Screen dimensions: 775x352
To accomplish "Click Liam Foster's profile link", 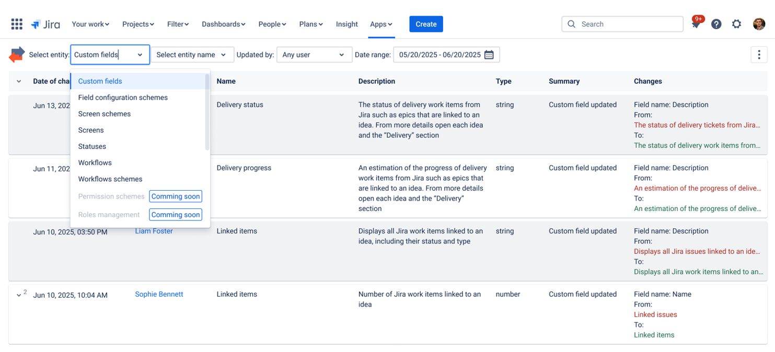I will [x=154, y=231].
